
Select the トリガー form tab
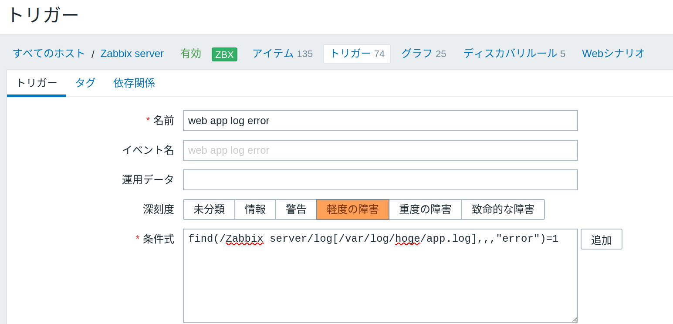click(x=37, y=83)
